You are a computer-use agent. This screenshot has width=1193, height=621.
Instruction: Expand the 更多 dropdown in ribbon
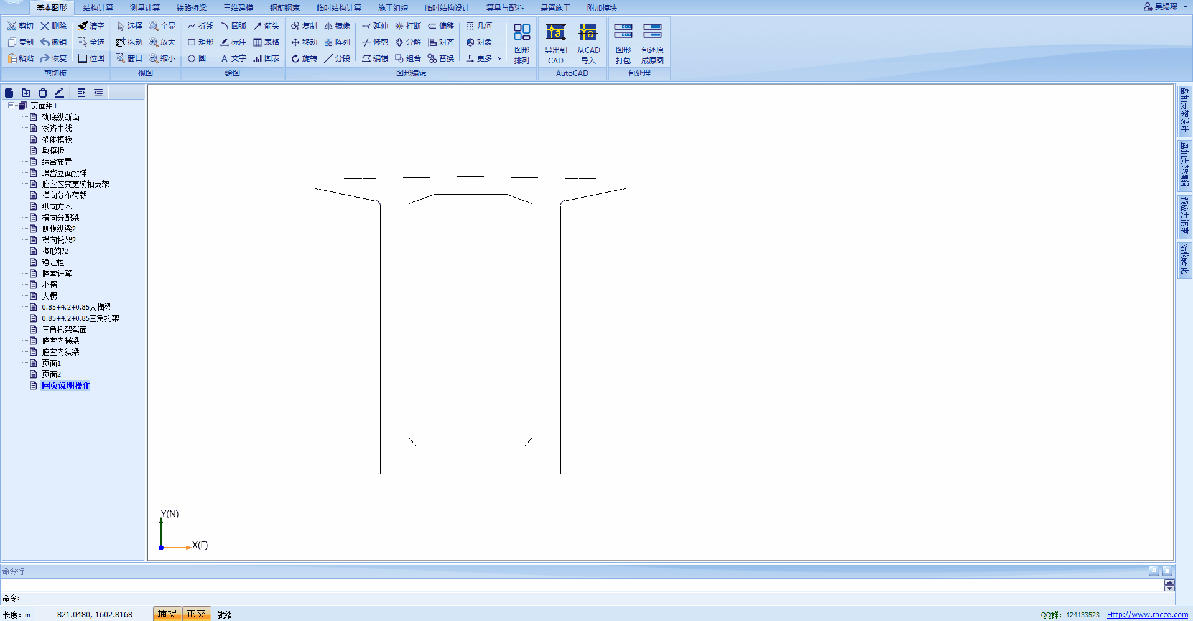(485, 58)
